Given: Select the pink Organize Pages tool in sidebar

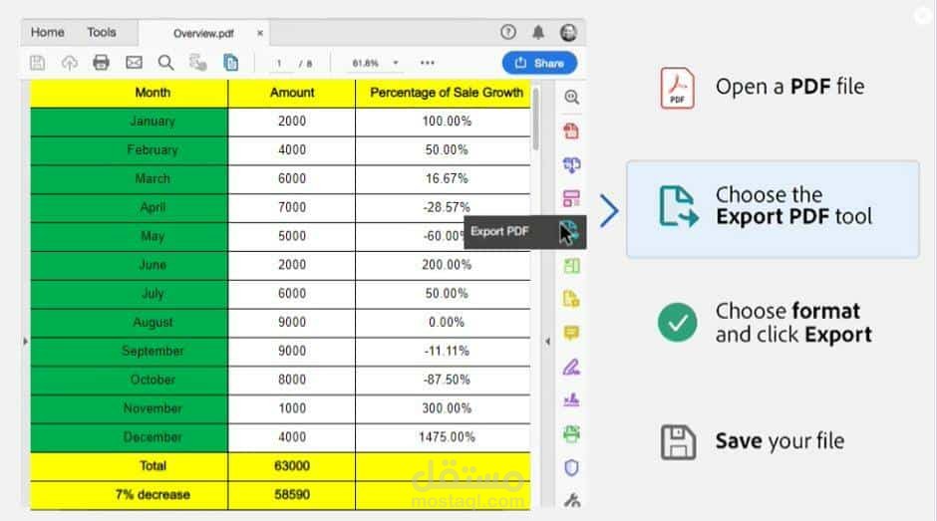Looking at the screenshot, I should click(x=571, y=198).
